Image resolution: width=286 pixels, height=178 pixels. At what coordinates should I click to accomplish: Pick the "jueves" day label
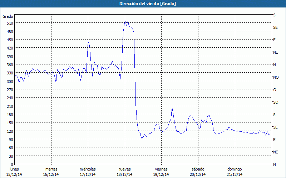tap(124, 169)
